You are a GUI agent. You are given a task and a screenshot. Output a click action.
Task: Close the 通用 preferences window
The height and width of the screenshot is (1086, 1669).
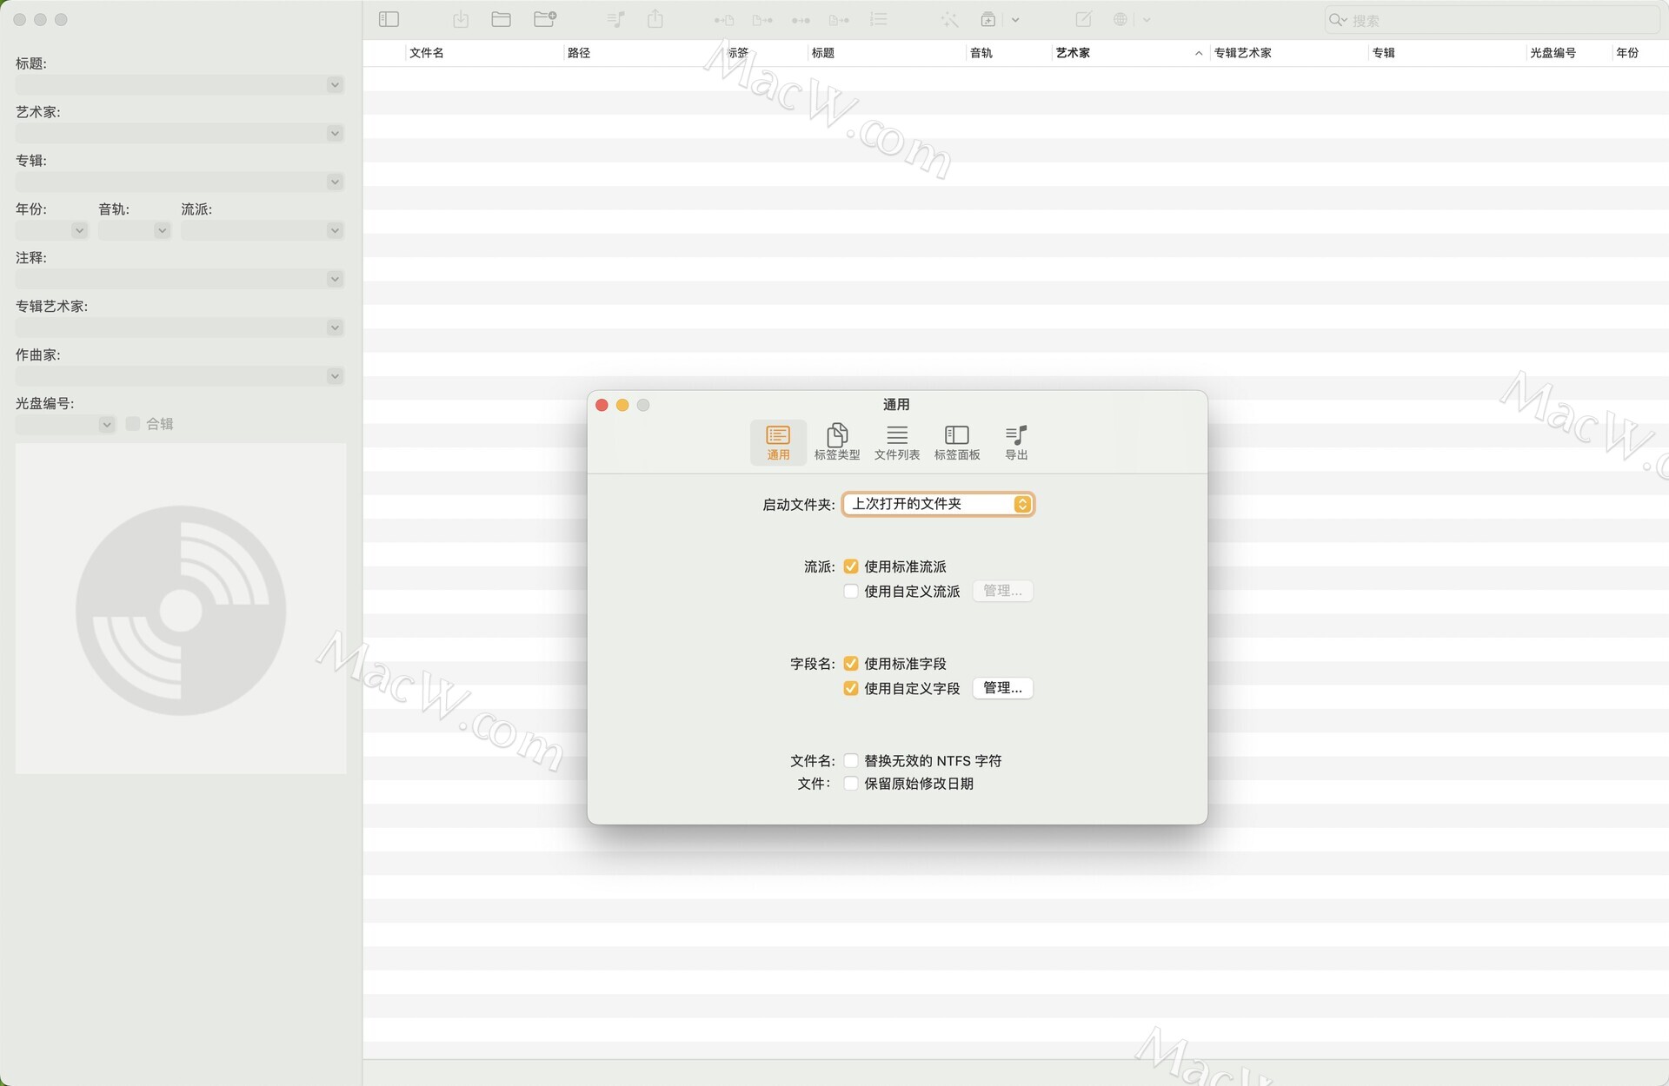(x=602, y=405)
